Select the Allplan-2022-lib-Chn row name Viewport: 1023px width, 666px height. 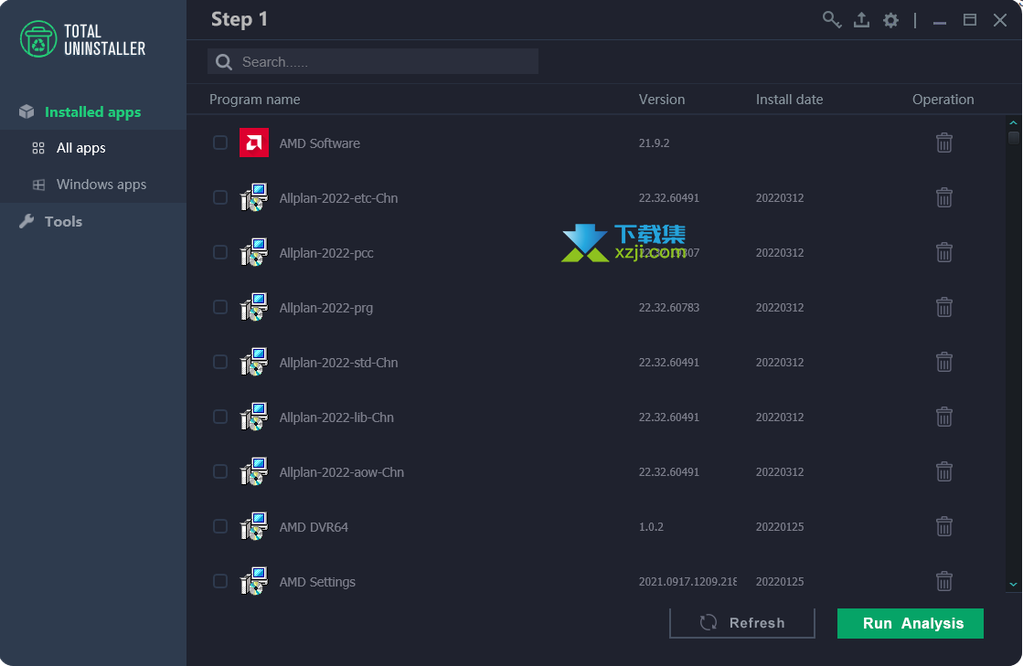tap(336, 418)
